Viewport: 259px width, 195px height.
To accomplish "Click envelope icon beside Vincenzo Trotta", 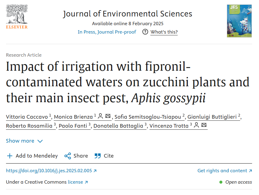I will tap(204, 125).
